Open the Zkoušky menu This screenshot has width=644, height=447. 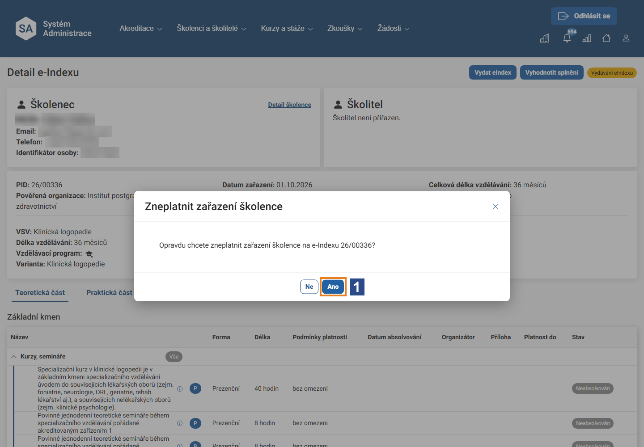point(345,29)
